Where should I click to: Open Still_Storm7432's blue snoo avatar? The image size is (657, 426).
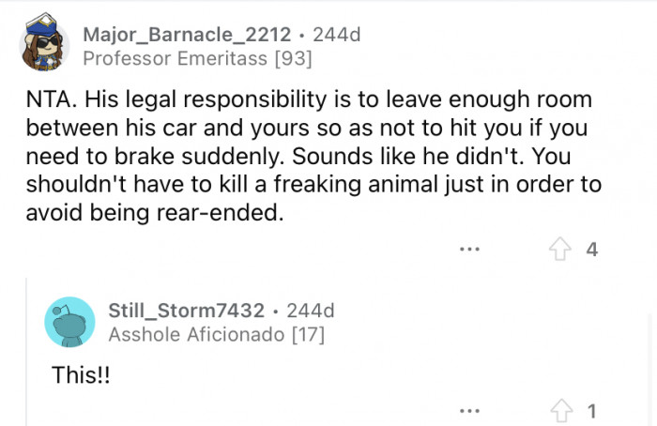[x=69, y=321]
